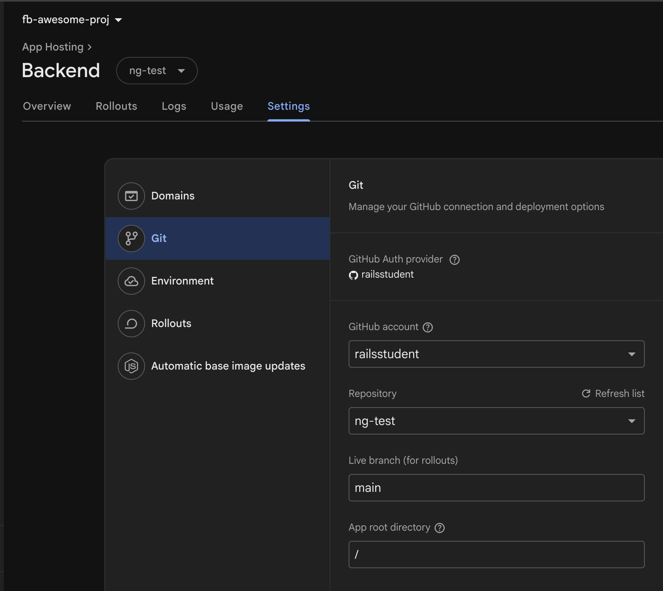The image size is (663, 591).
Task: Click 'Manage your GitHub connection' description text
Action: (476, 207)
